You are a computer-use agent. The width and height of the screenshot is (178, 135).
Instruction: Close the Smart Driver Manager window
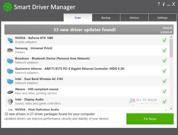coord(173,4)
